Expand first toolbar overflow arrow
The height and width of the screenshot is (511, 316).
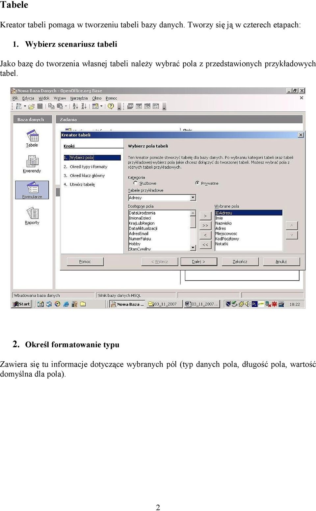119,107
